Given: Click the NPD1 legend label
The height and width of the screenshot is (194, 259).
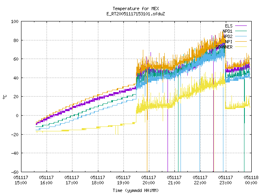Looking at the screenshot, I should 227,31.
